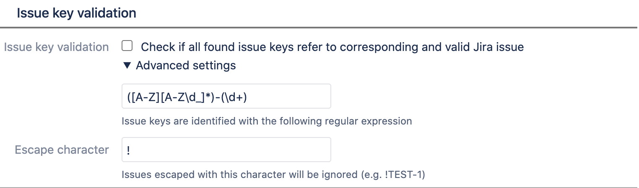639x188 pixels.
Task: Click the escaped issues helper text
Action: click(273, 175)
